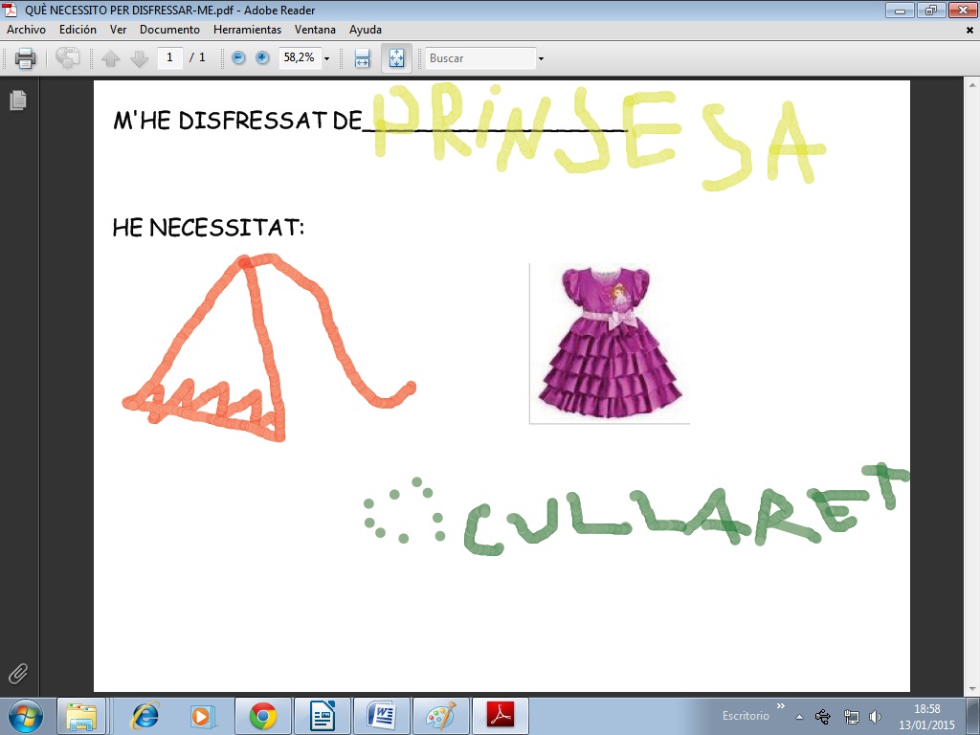Click the zoom out minus button

[x=238, y=58]
